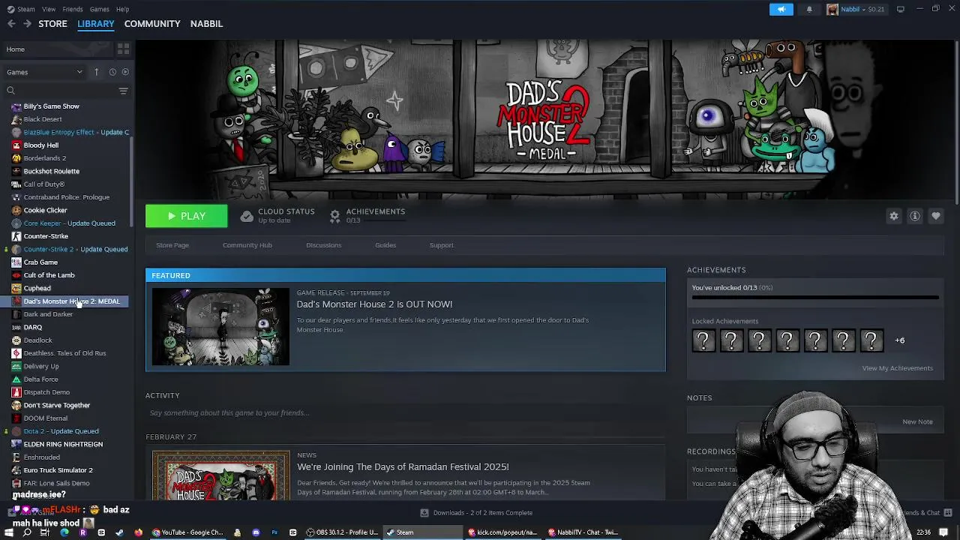Viewport: 960px width, 540px height.
Task: Click the sort up arrow icon in the sidebar
Action: click(96, 72)
